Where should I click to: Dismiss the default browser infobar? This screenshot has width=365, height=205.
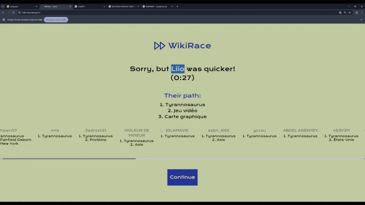(x=361, y=20)
